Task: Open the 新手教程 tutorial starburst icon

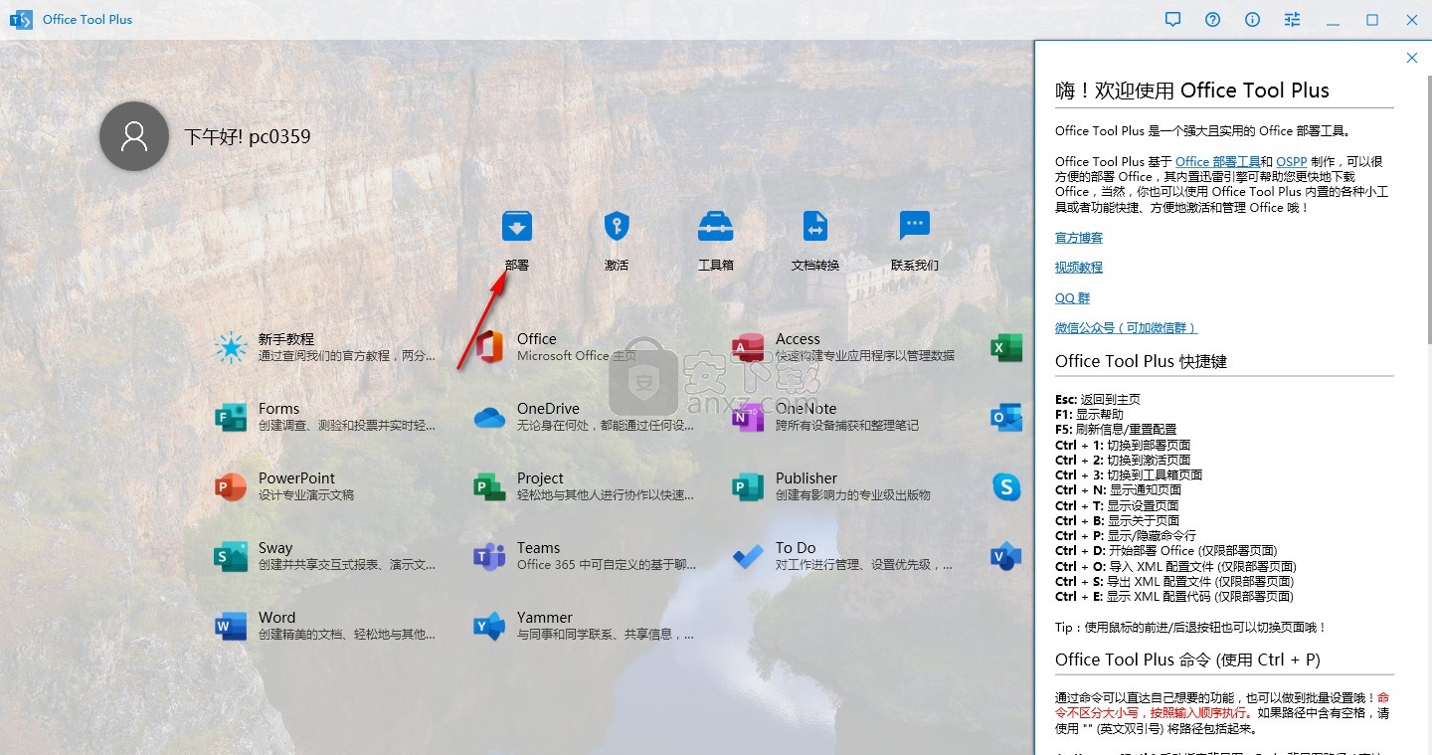Action: coord(231,347)
